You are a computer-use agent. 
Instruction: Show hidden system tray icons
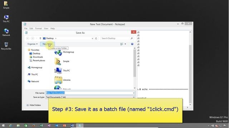pyautogui.click(x=208, y=126)
